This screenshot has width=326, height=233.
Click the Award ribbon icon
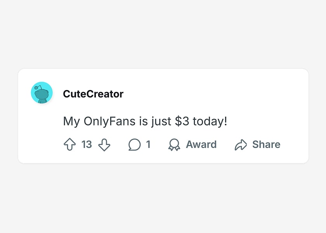174,145
